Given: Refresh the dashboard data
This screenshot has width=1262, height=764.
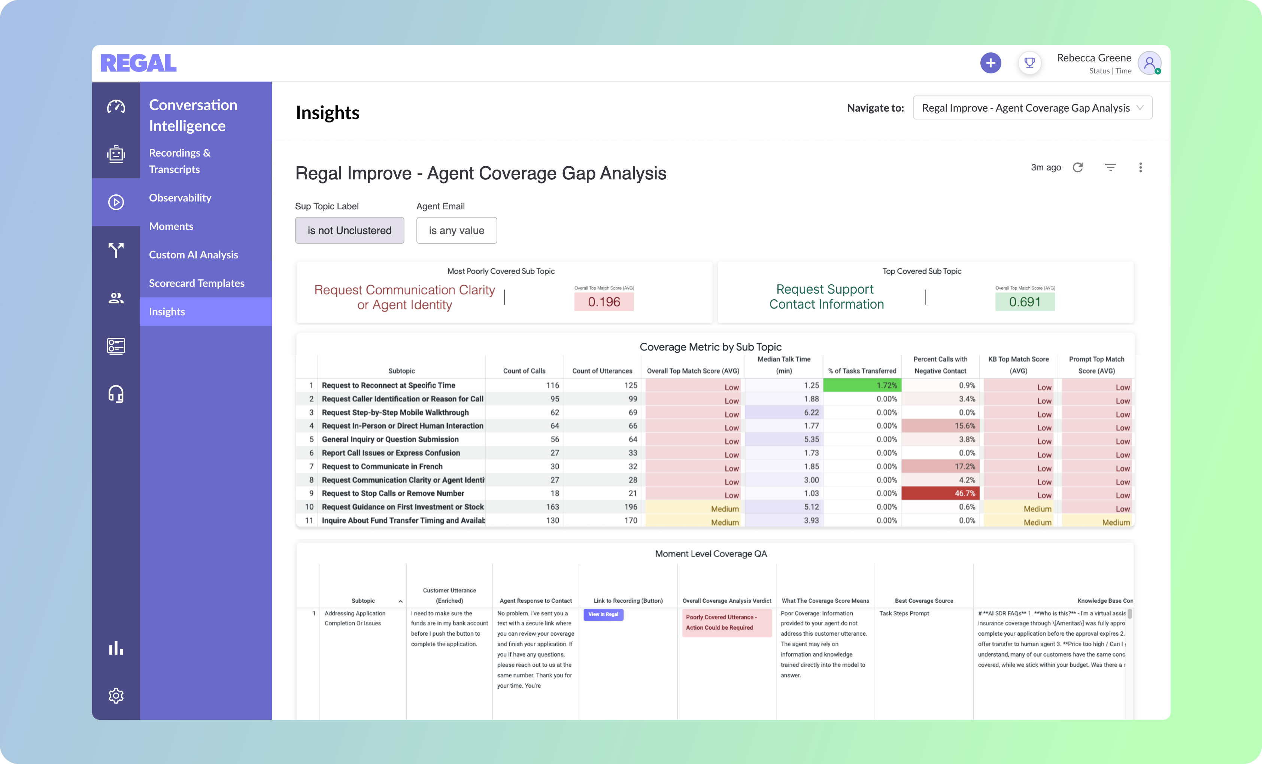Looking at the screenshot, I should click(1078, 167).
